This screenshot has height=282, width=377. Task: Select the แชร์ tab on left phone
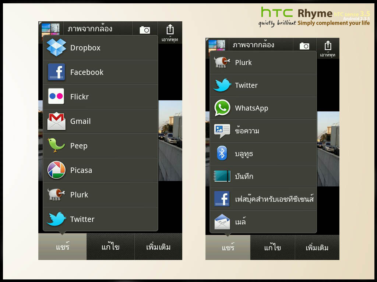coord(63,246)
